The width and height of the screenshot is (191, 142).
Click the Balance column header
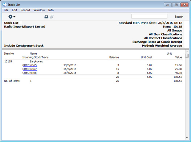pos(114,57)
